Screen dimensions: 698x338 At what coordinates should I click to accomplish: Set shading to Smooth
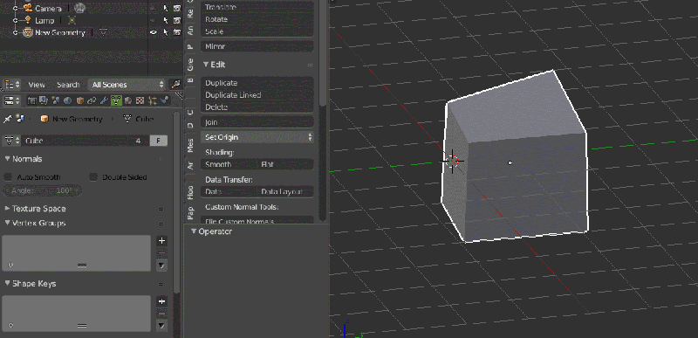(229, 164)
